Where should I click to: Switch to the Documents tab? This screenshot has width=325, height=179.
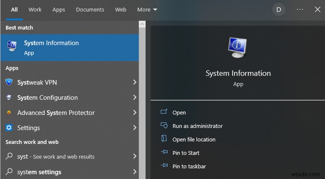tap(90, 10)
